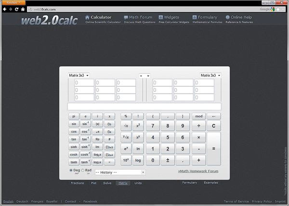Screen dimensions: 289x206
Task: Click the inverse tanh key
Action: (86, 162)
